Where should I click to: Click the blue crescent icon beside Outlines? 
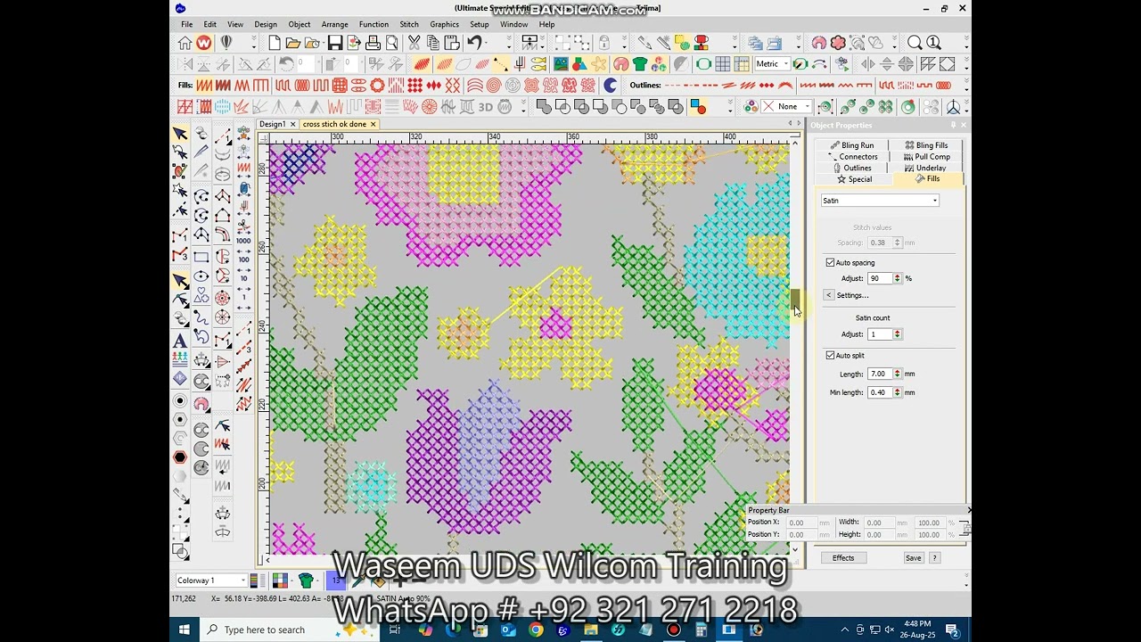click(611, 86)
